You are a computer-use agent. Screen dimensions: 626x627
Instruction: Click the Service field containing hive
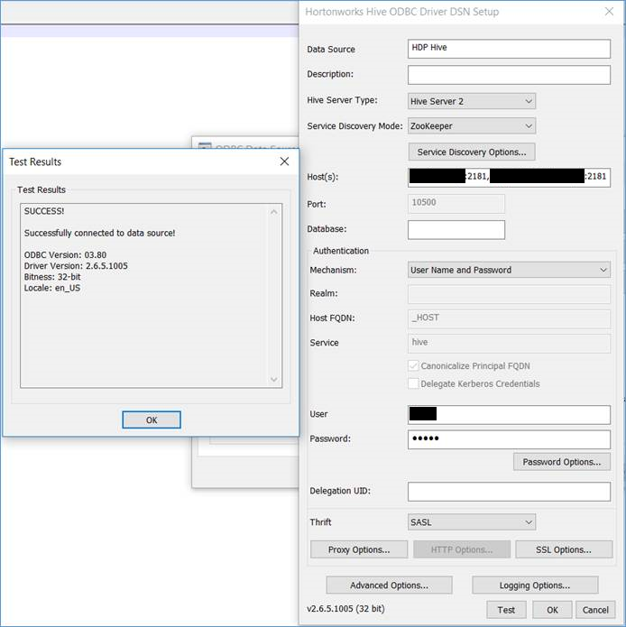point(509,344)
